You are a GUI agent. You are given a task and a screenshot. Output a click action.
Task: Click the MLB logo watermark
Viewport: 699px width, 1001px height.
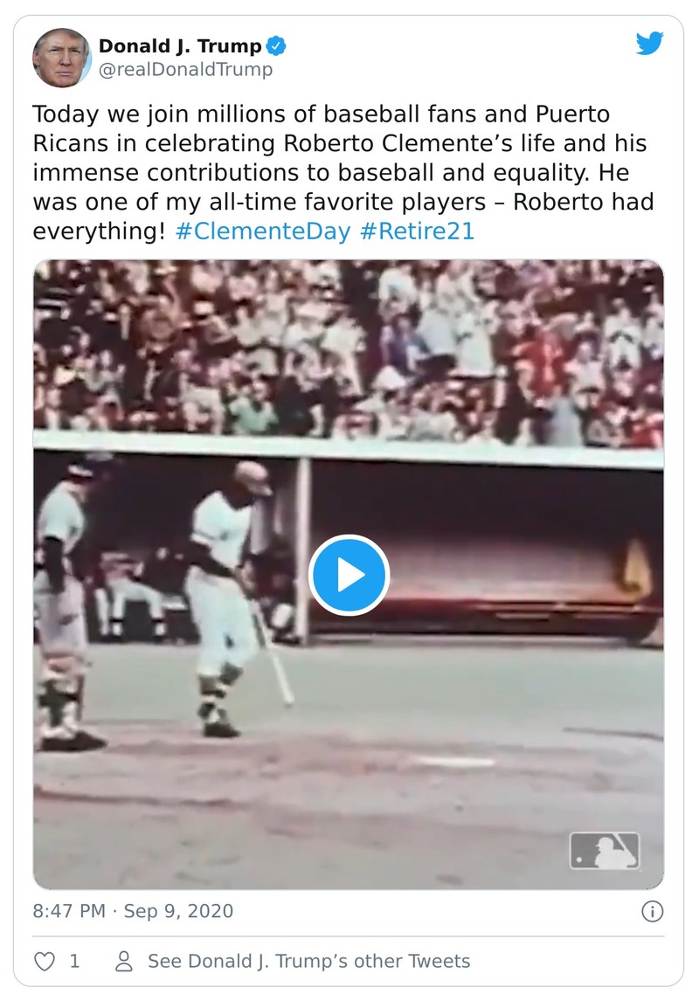pos(604,851)
